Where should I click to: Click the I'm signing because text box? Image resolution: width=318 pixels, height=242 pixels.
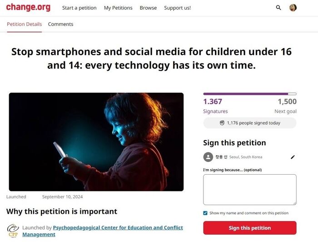pos(249,189)
